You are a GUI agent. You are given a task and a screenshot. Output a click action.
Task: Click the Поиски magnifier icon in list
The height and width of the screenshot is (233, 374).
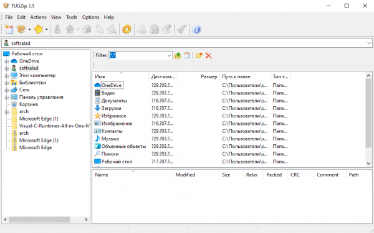(x=98, y=154)
